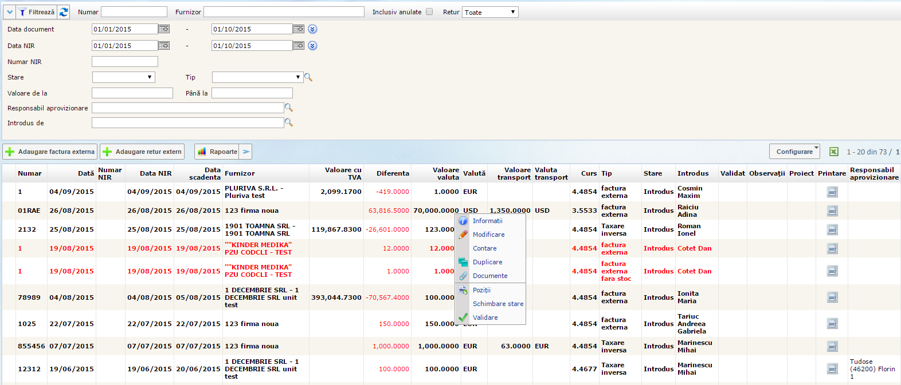Select Modificare from the context menu

point(488,235)
